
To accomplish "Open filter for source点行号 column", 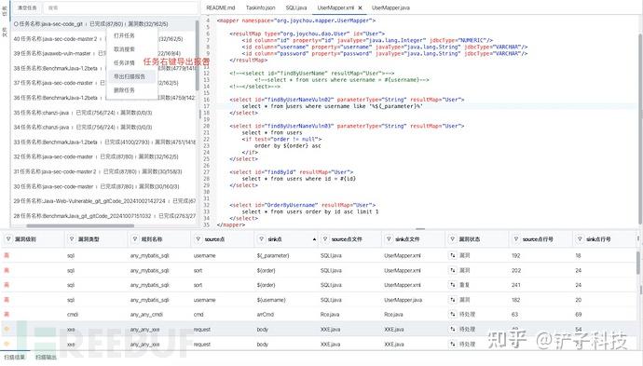I will (x=516, y=239).
